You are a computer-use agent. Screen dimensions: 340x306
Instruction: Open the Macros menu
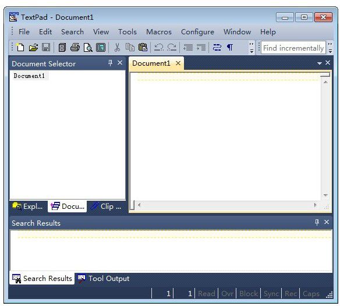point(159,32)
